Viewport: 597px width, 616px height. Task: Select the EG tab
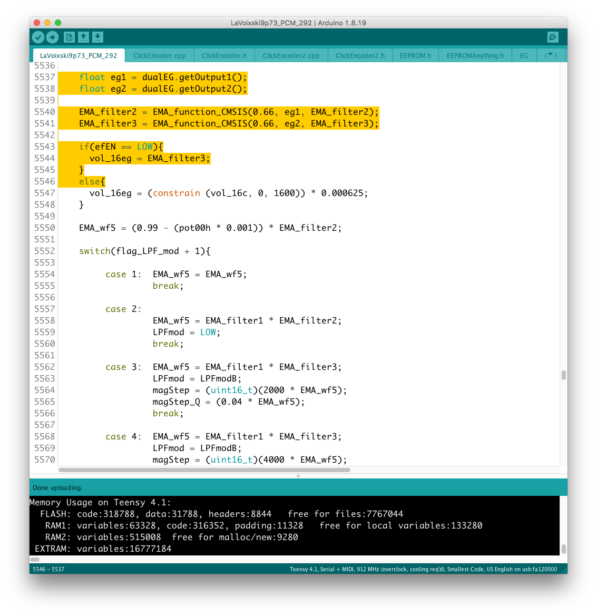524,55
